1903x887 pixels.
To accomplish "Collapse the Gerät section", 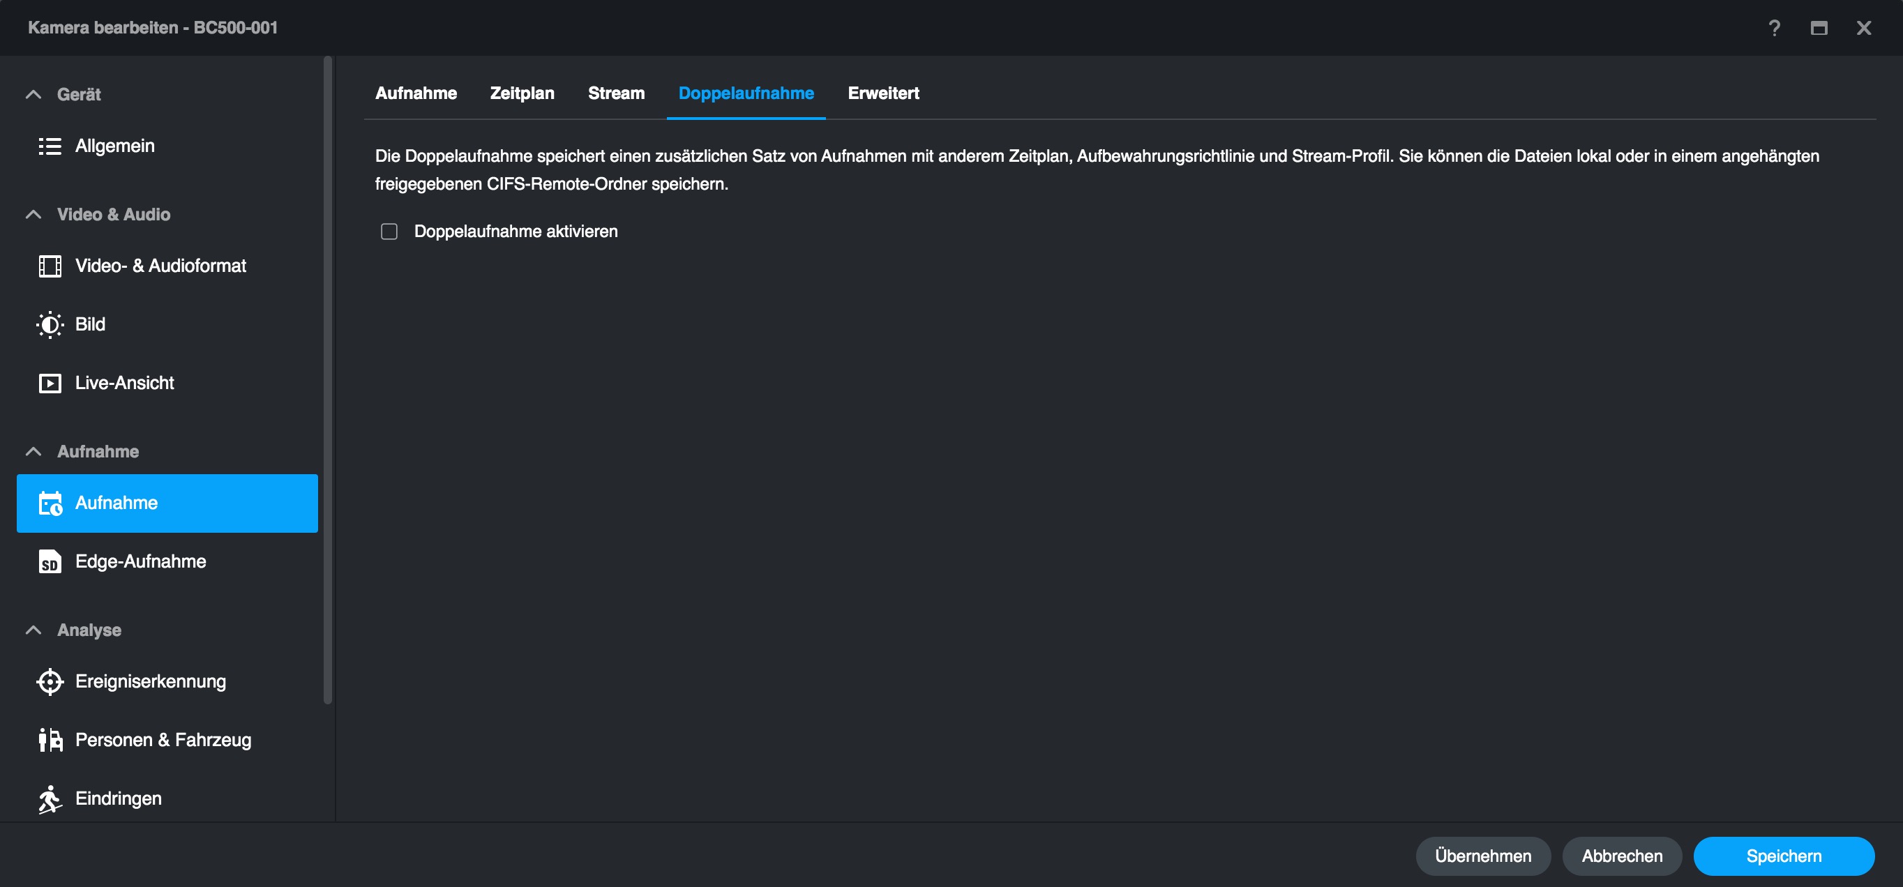I will [x=33, y=95].
